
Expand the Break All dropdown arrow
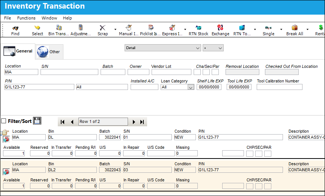tap(308, 29)
